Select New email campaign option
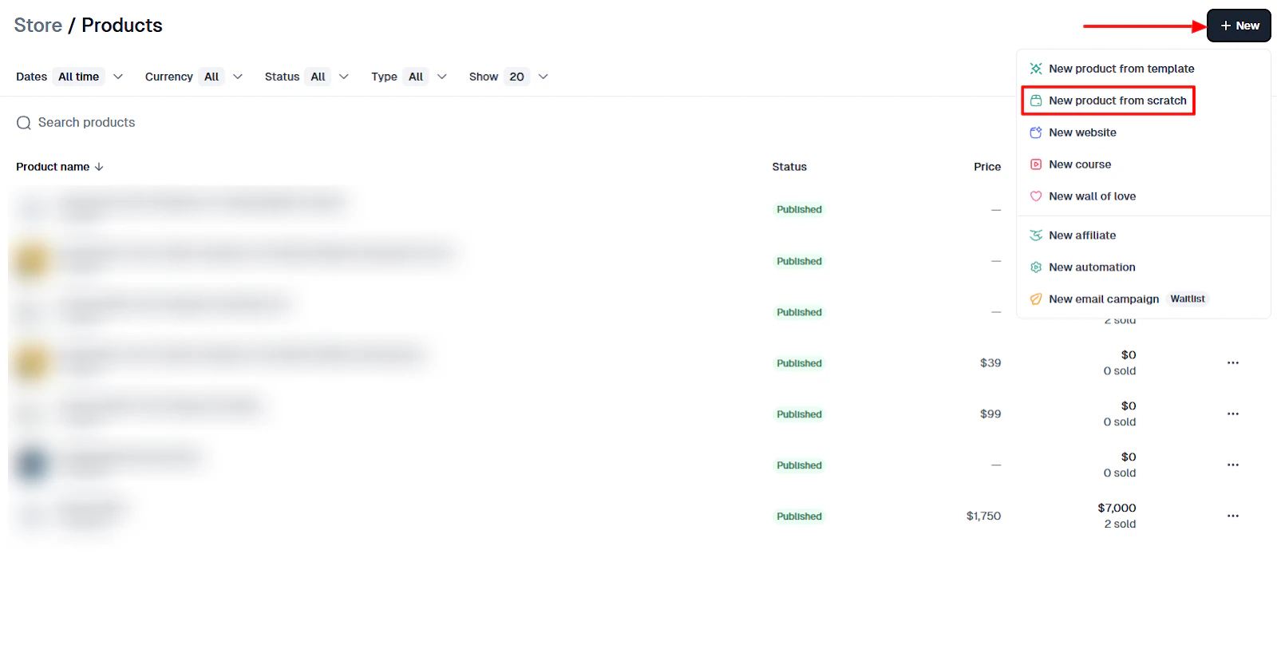Viewport: 1277px width, 653px height. (x=1144, y=299)
